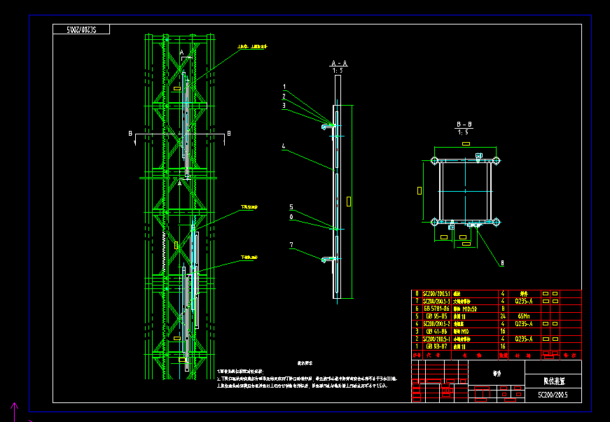Screen dimensions: 610x422
Task: Select callout number 2 in A-A view
Action: coord(284,96)
